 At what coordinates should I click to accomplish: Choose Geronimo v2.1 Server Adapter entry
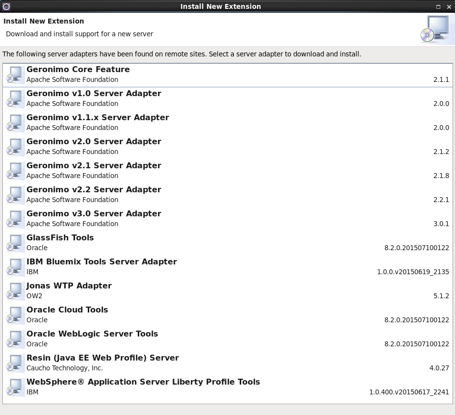tap(227, 171)
